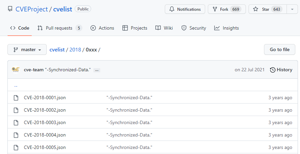Open the commit History link
Viewport: 300px width, 154px height.
coord(281,70)
